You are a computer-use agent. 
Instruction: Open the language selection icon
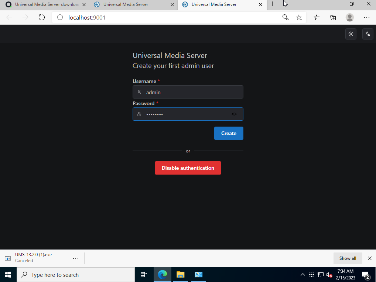coord(368,34)
